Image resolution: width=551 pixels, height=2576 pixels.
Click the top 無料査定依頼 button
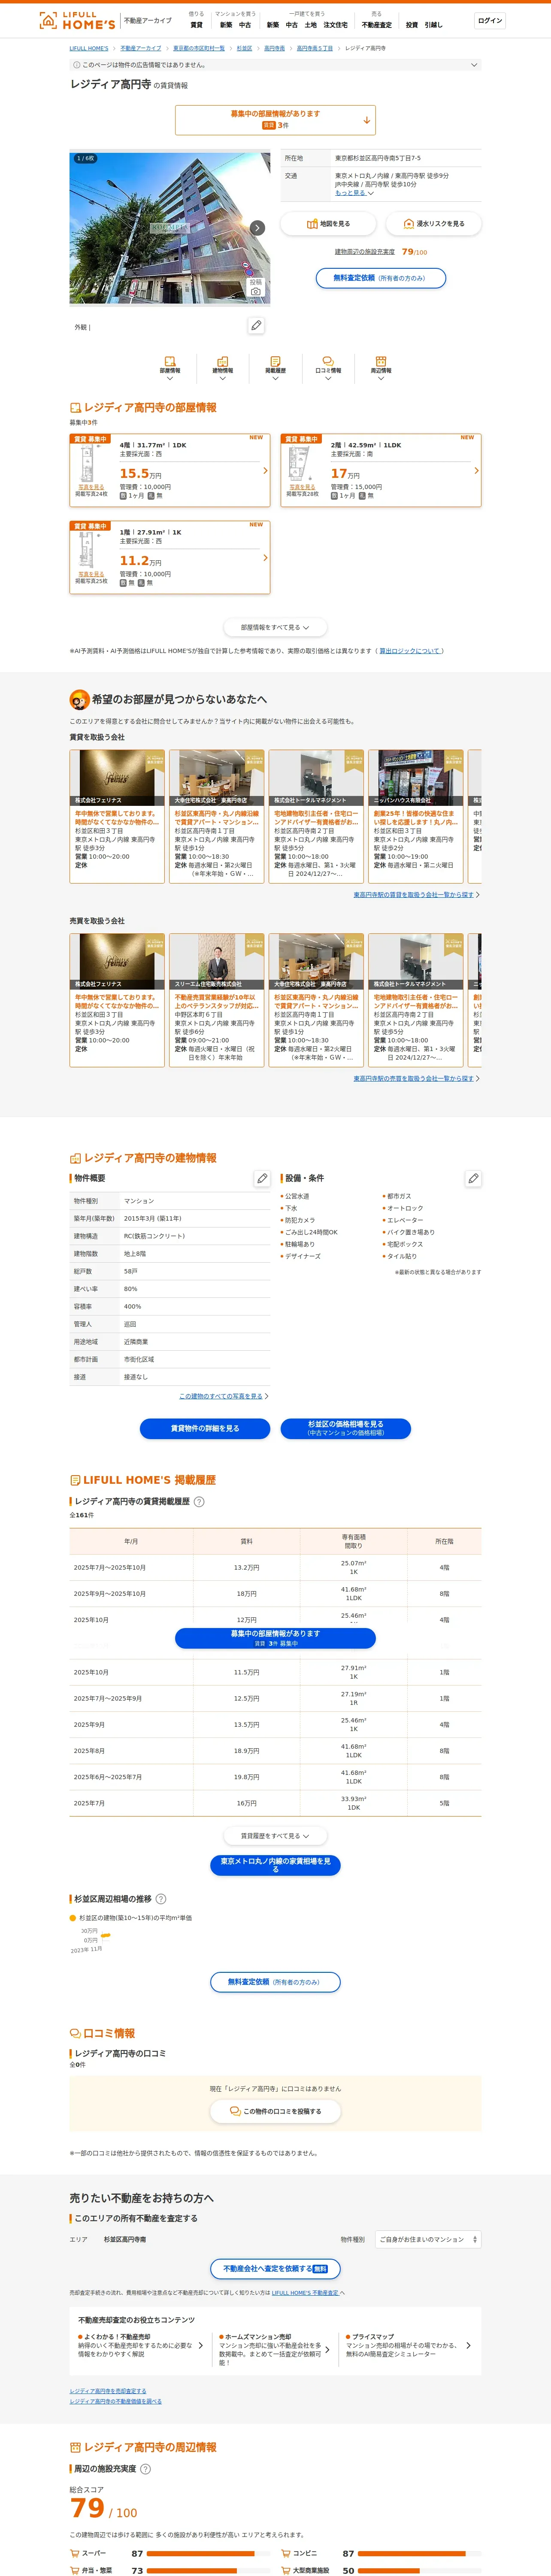(x=381, y=278)
